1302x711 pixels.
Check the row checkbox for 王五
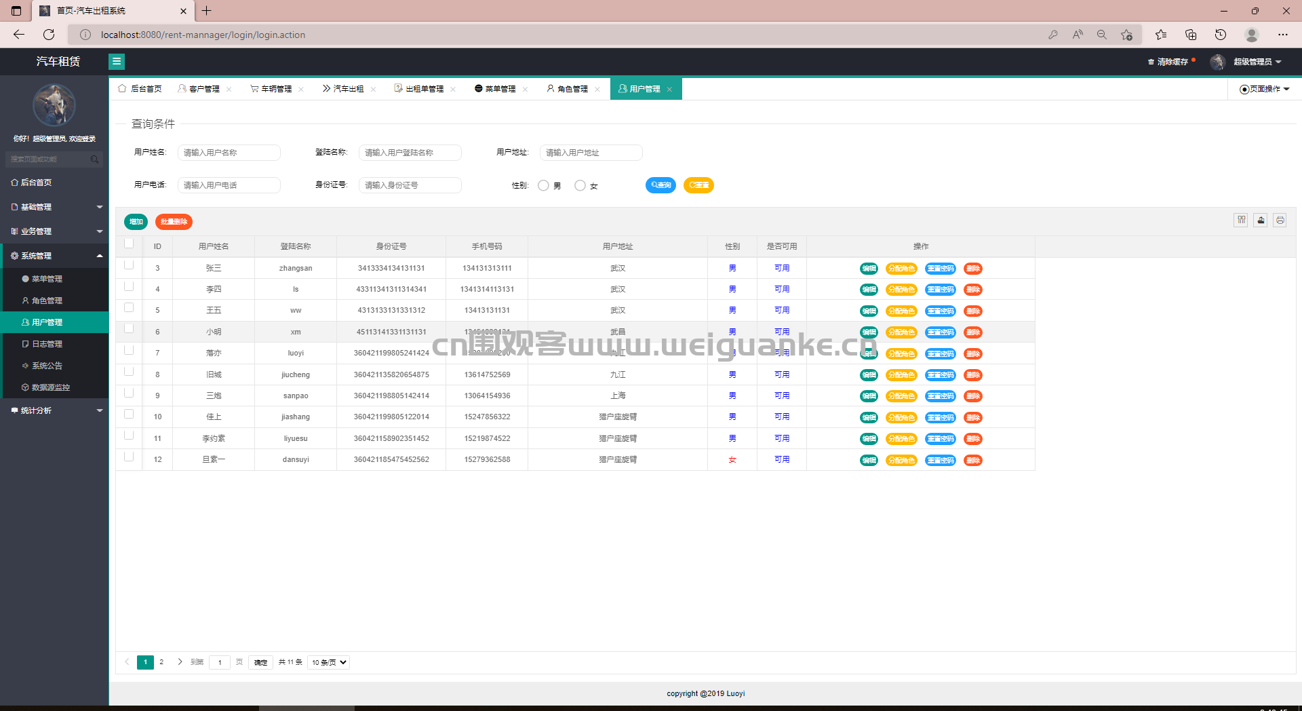[129, 307]
